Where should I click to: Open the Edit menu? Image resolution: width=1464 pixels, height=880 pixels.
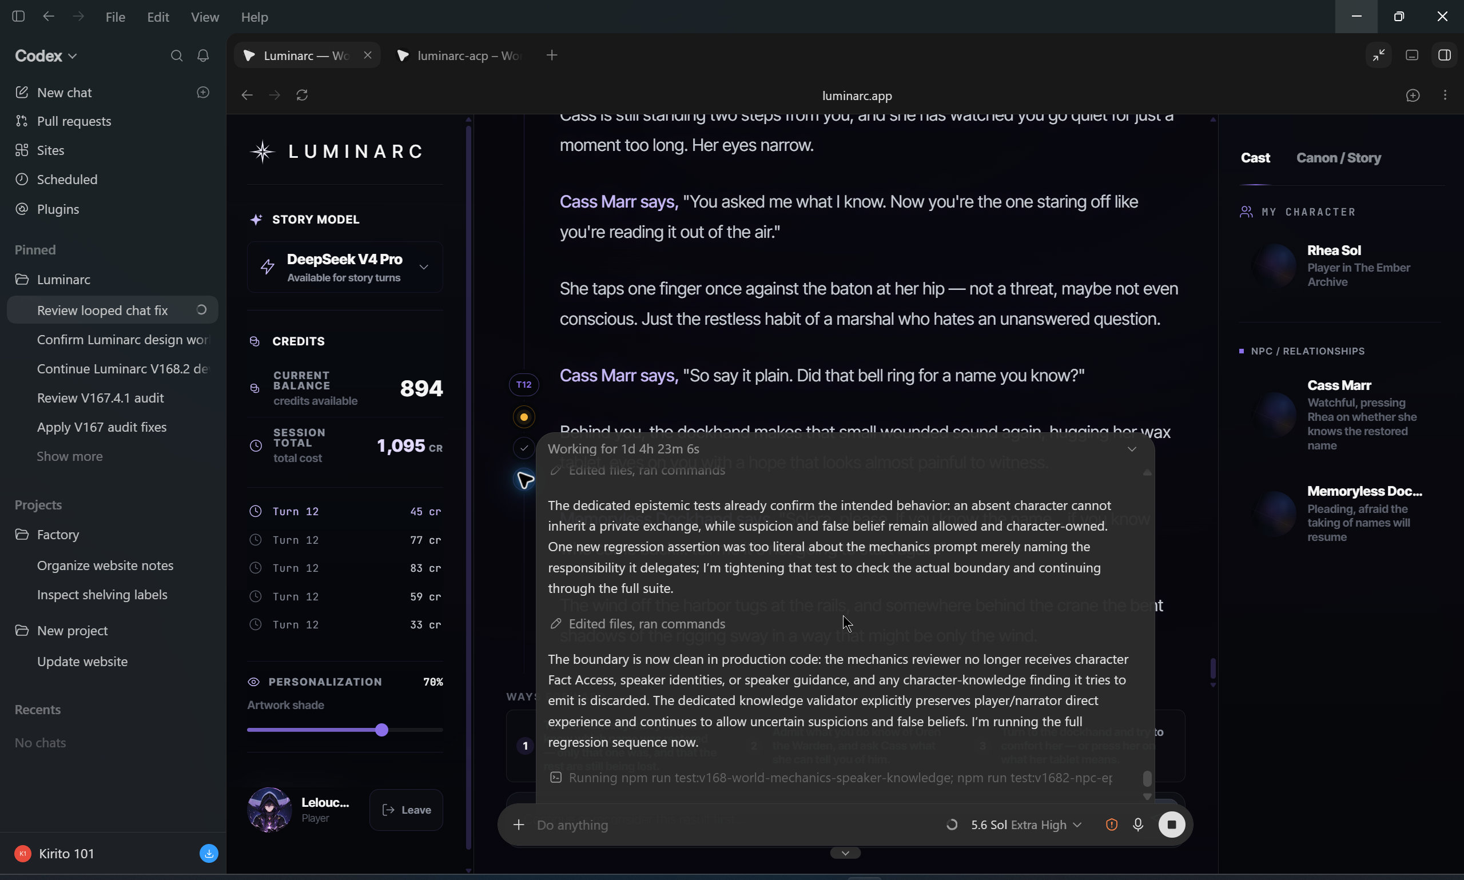(158, 17)
